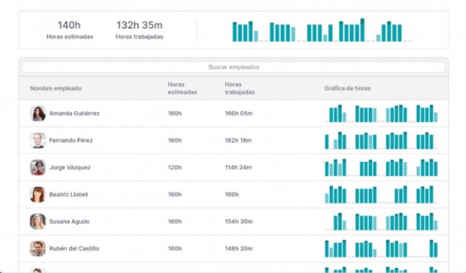Viewport: 466px width, 273px height.
Task: Select employee name Jorge Vázquez
Action: coord(70,167)
